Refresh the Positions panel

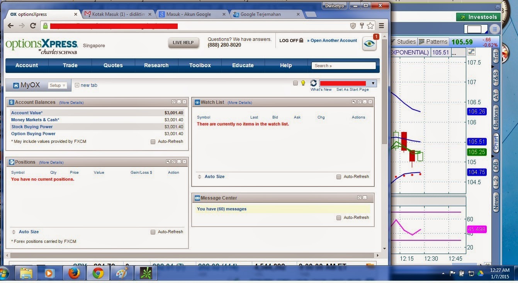click(x=173, y=162)
